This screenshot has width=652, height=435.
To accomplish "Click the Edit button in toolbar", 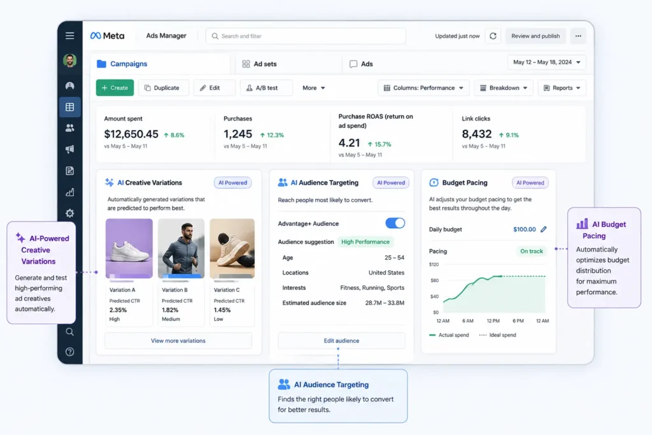I will coord(214,88).
